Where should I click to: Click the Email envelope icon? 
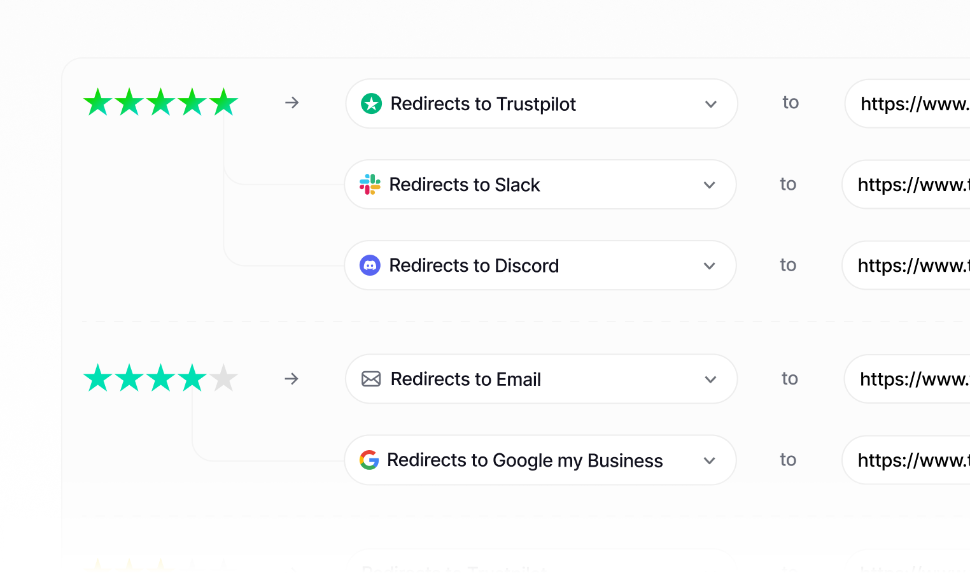pos(371,379)
